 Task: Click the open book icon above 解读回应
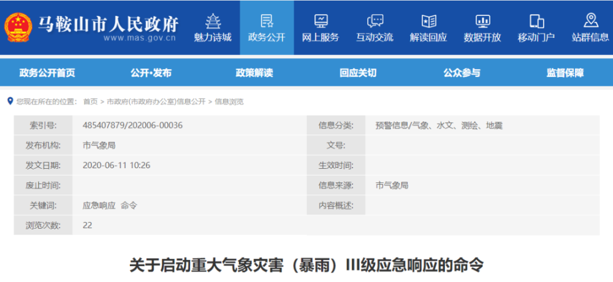click(x=428, y=21)
